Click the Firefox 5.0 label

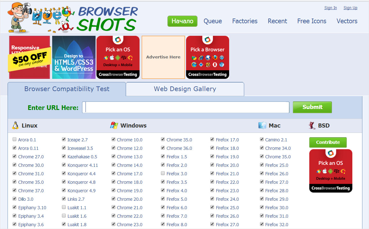pyautogui.click(x=177, y=199)
